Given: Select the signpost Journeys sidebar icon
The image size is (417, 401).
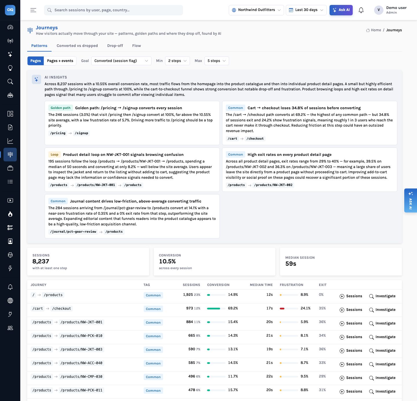Looking at the screenshot, I should (10, 154).
